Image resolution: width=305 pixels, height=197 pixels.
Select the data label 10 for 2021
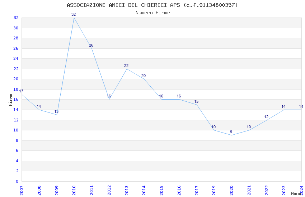click(x=249, y=127)
